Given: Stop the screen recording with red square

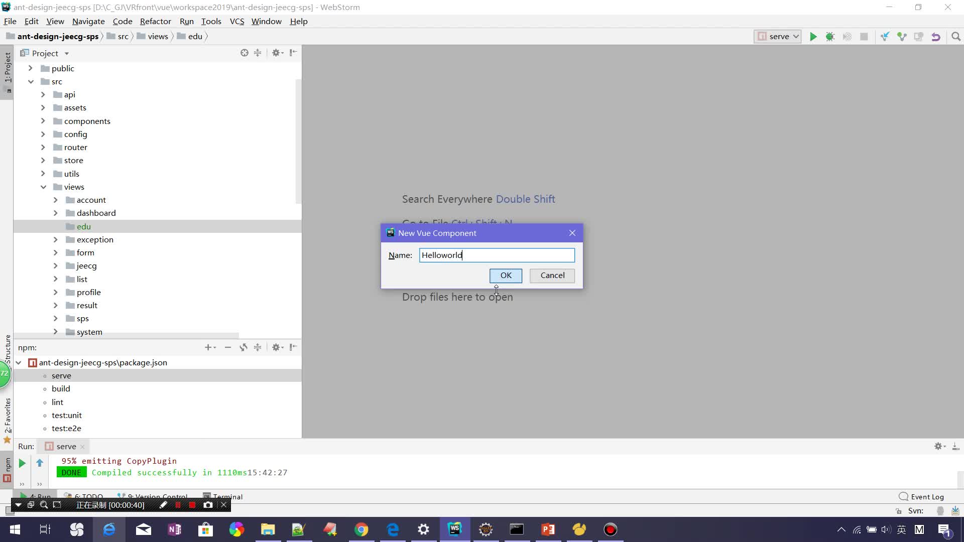Looking at the screenshot, I should tap(192, 505).
